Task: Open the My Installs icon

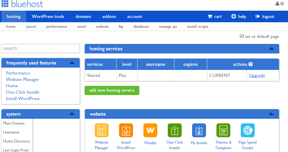Action: pos(199,130)
